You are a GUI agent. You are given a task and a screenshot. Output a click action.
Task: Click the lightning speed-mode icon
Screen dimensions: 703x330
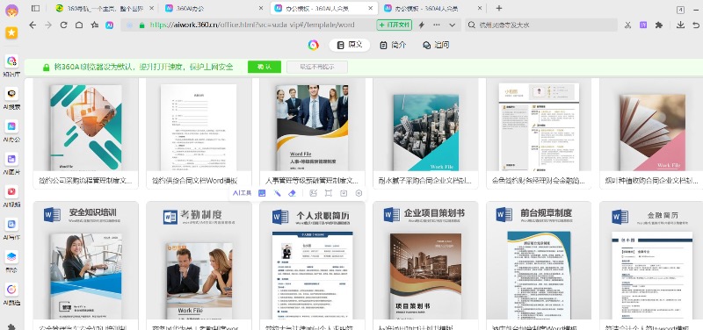point(422,25)
